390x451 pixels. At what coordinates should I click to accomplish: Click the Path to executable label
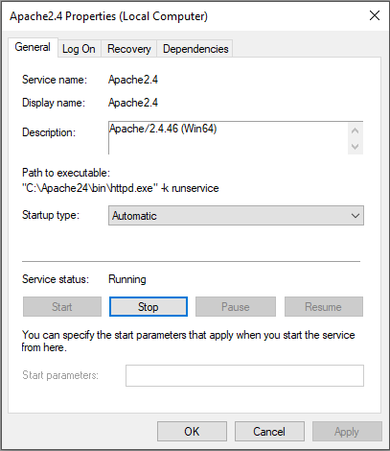(x=66, y=173)
